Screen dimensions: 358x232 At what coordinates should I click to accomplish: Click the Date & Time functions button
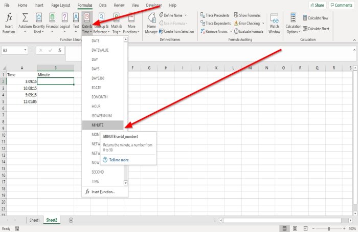pos(87,23)
